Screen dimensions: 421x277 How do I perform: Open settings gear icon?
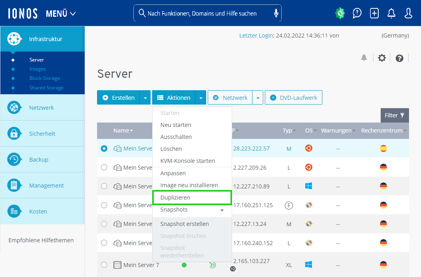[x=382, y=58]
